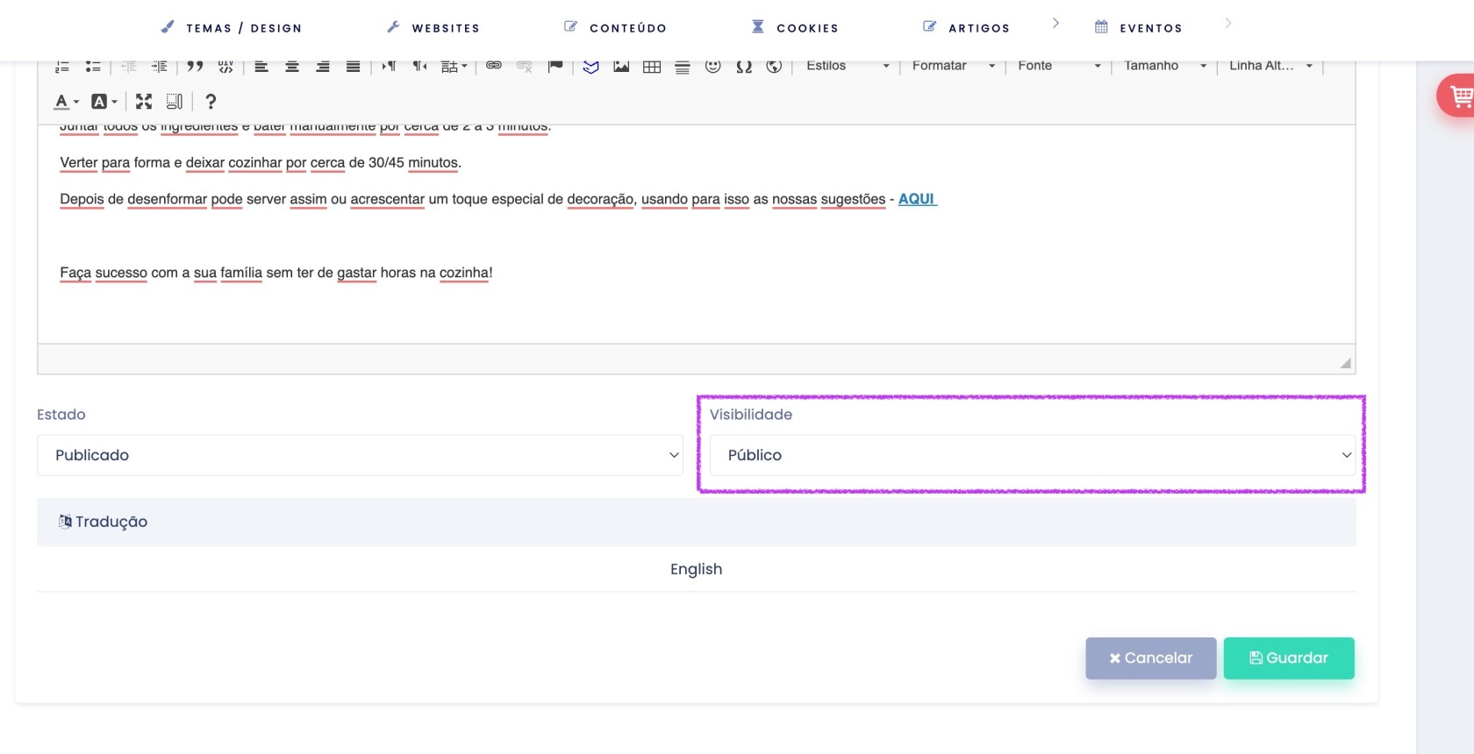Open the Formatar dropdown
Image resolution: width=1474 pixels, height=754 pixels.
(954, 66)
